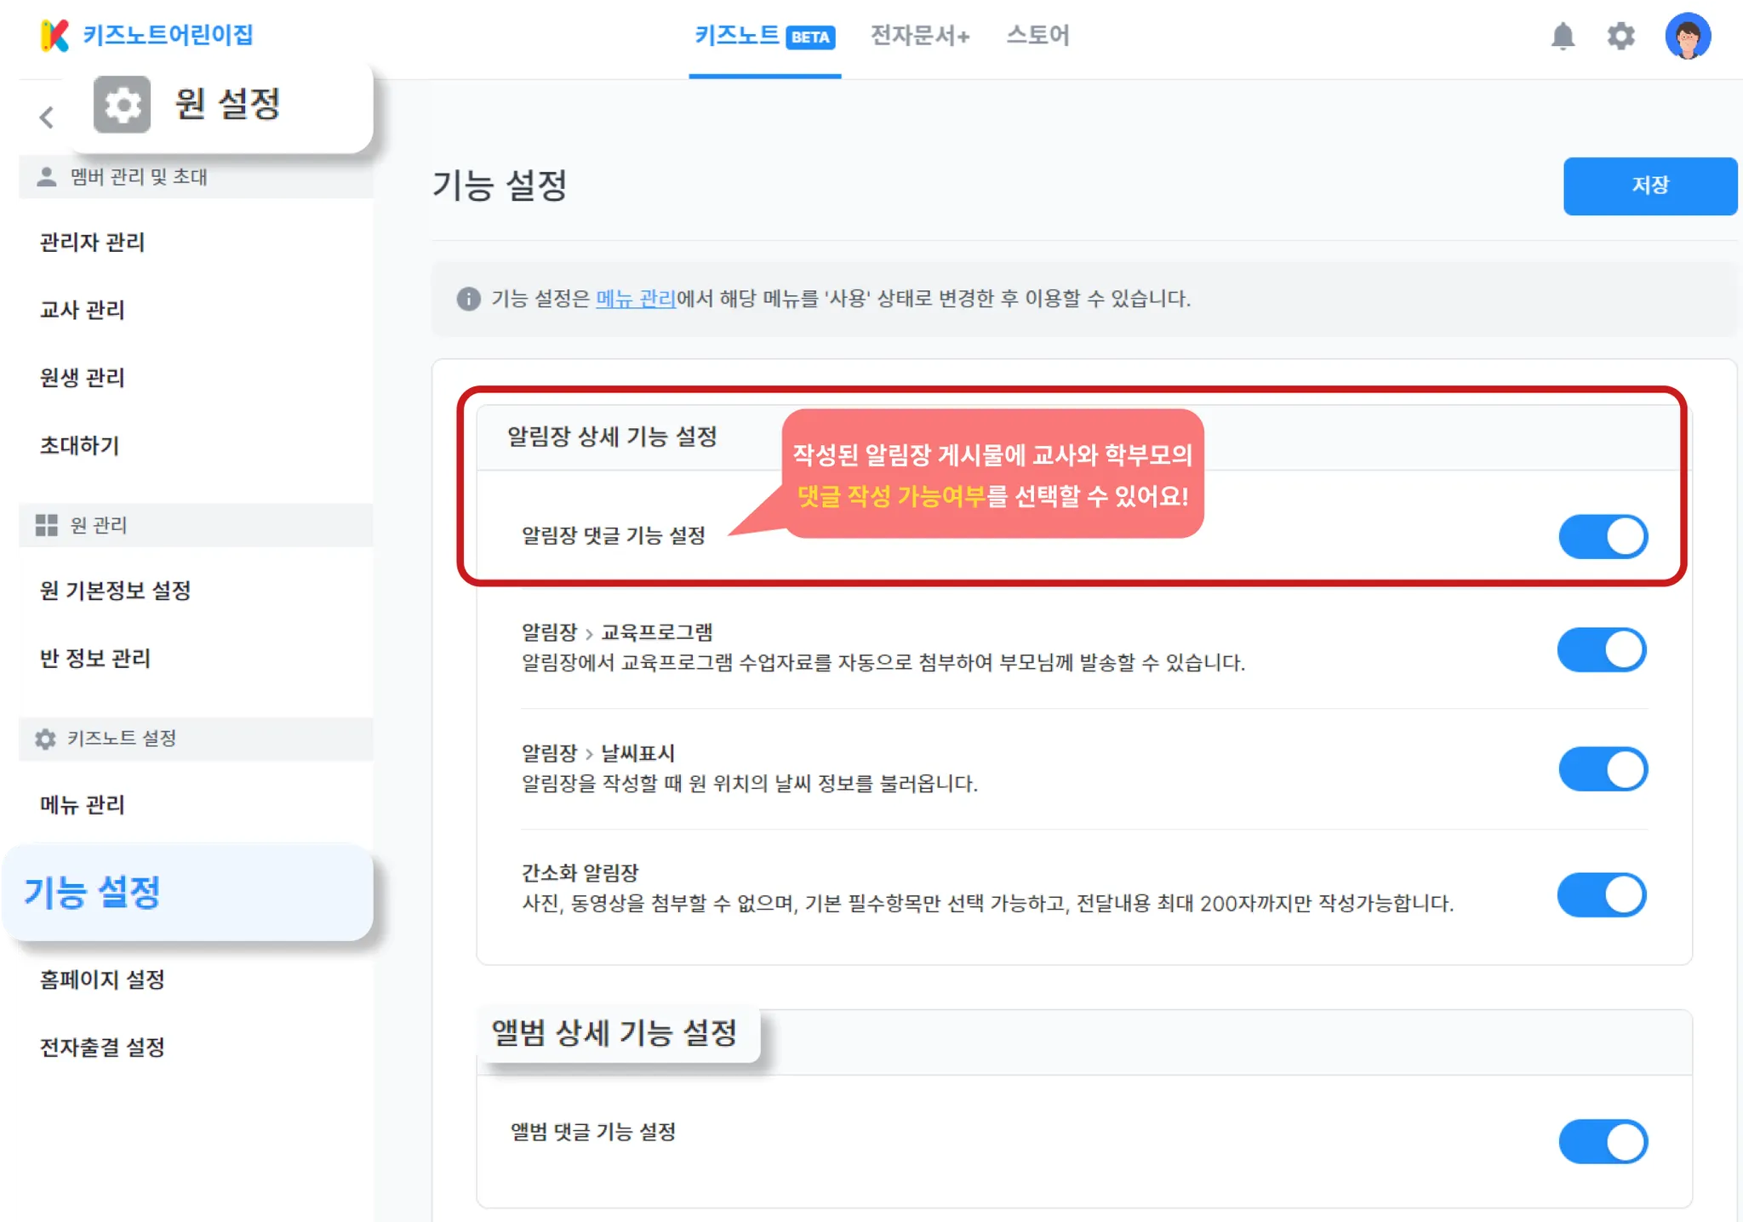
Task: Turn off 알림장 날씨표시 switch
Action: click(x=1603, y=769)
